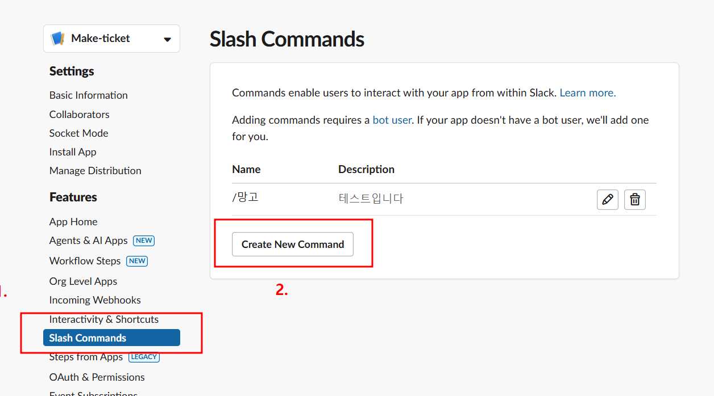Image resolution: width=714 pixels, height=396 pixels.
Task: Click the Create New Command button
Action: [293, 245]
